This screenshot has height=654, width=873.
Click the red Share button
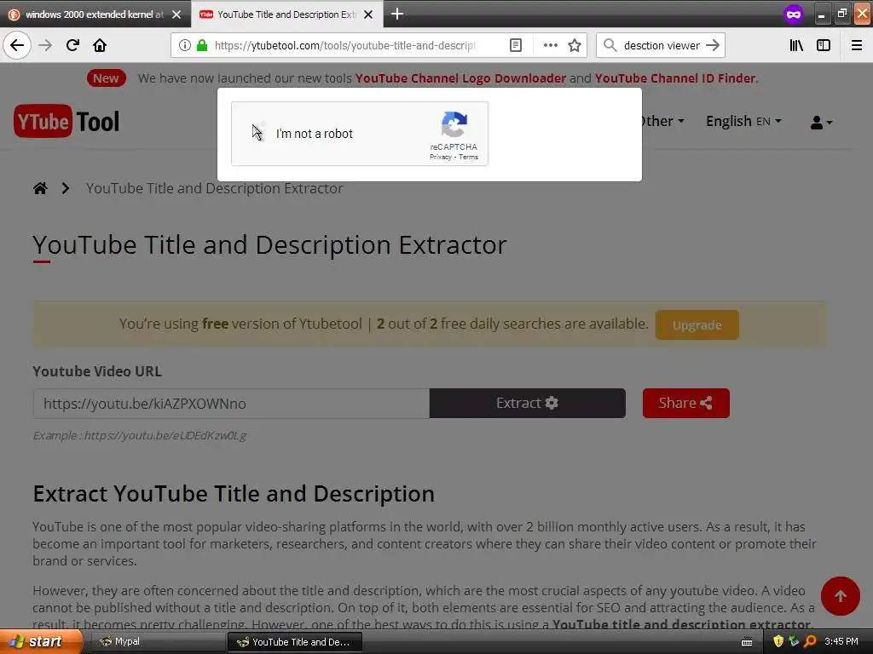pos(686,403)
